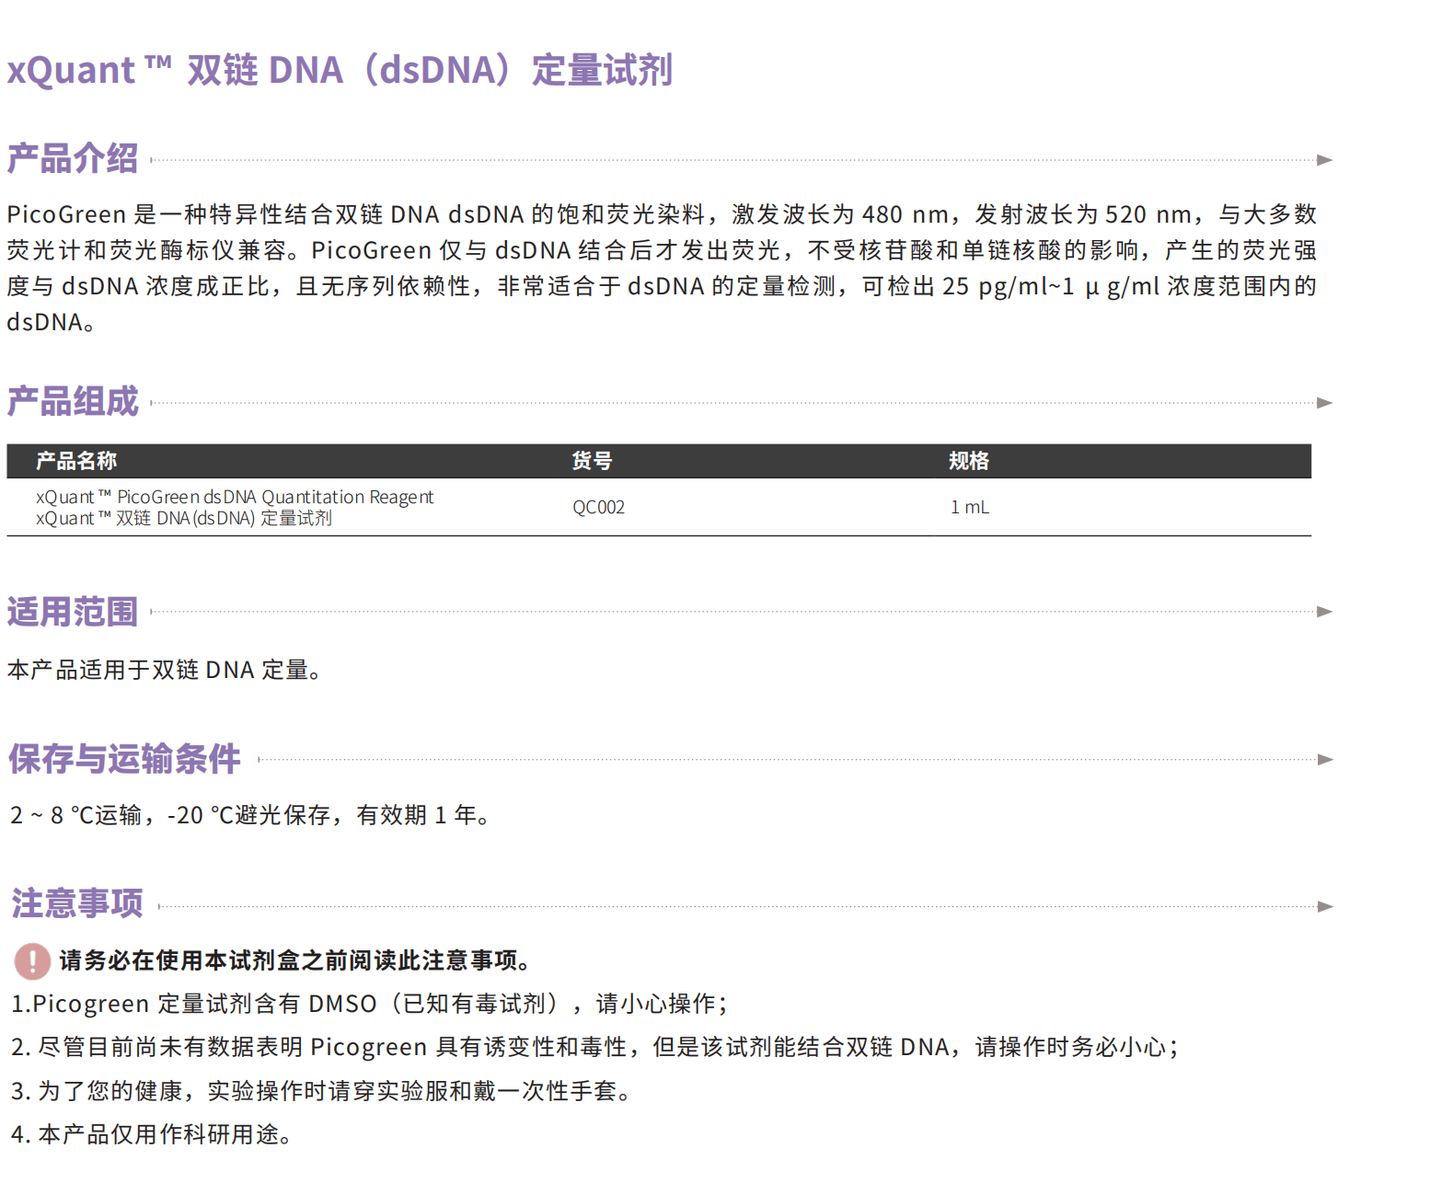The width and height of the screenshot is (1442, 1195).
Task: Click the 货号 table column header
Action: point(592,461)
